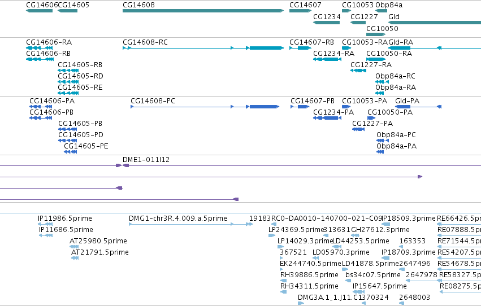
Task: Click the CG14608-RC transcript label
Action: [x=145, y=42]
